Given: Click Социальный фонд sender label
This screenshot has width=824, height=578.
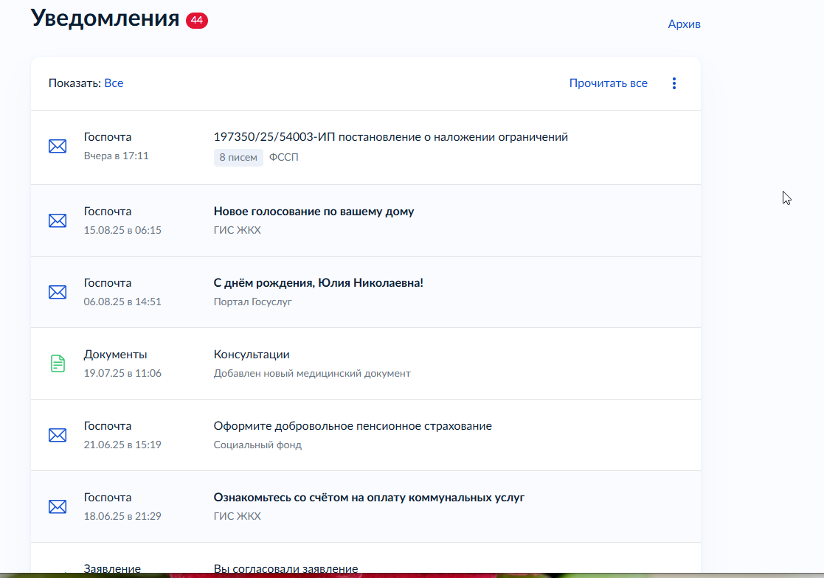Looking at the screenshot, I should click(x=257, y=445).
